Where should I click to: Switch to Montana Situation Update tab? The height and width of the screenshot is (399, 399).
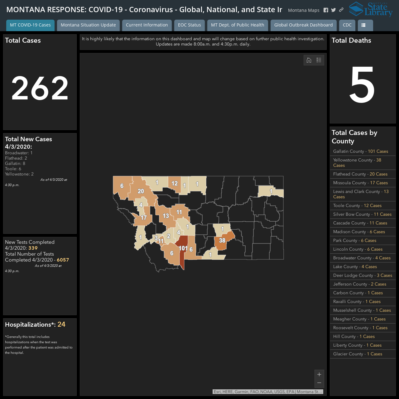pyautogui.click(x=88, y=25)
